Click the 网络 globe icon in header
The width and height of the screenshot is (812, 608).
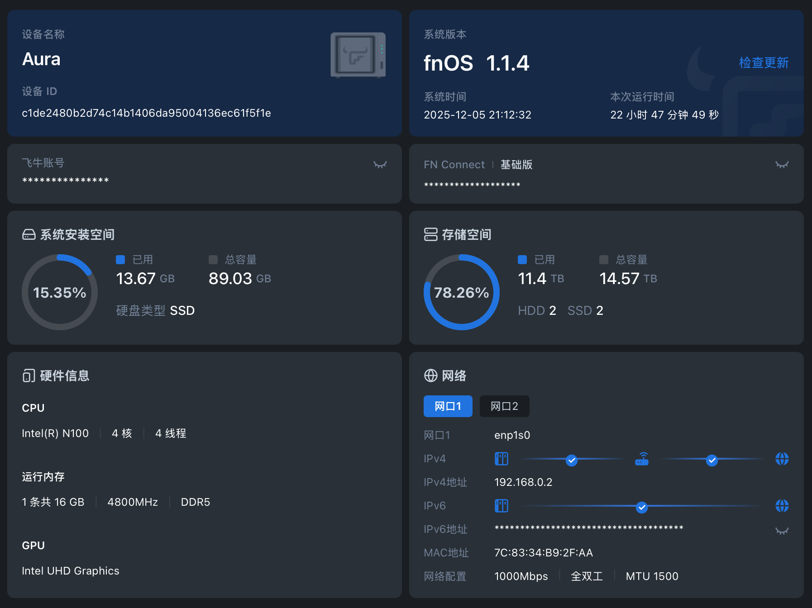430,375
